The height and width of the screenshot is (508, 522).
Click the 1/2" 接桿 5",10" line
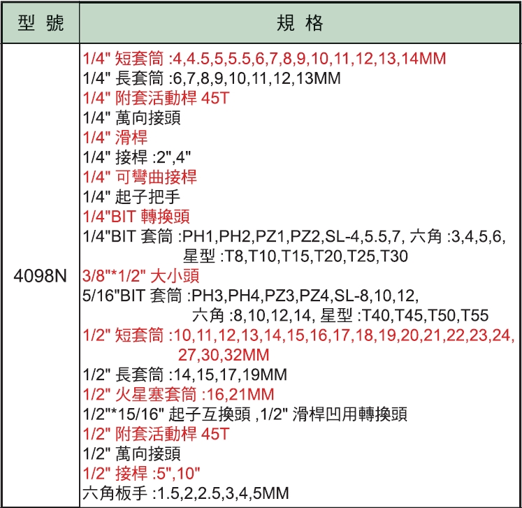[x=141, y=472]
